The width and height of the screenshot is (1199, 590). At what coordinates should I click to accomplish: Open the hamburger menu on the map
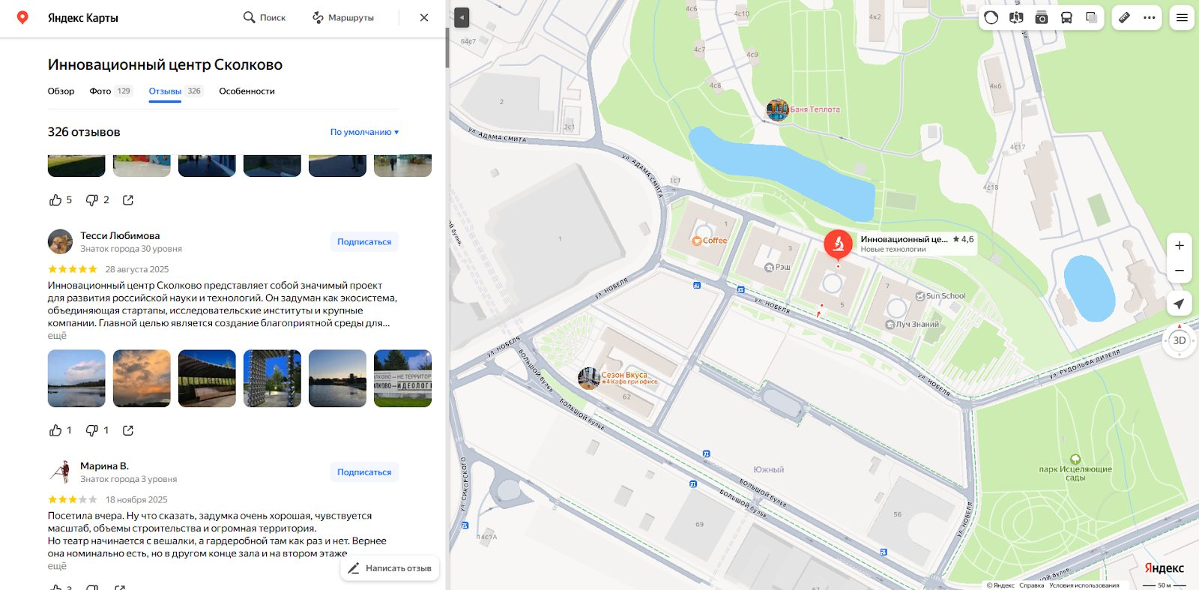(1182, 18)
